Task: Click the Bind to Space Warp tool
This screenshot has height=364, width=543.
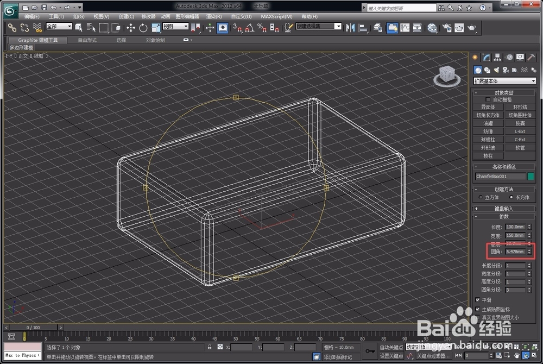Action: (x=37, y=28)
